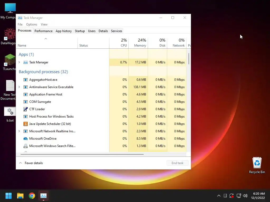Click the sort arrow above Name column
270x202 pixels.
pos(46,39)
